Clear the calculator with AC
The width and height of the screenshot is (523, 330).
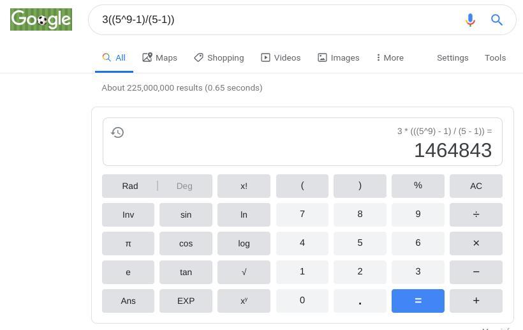click(476, 186)
